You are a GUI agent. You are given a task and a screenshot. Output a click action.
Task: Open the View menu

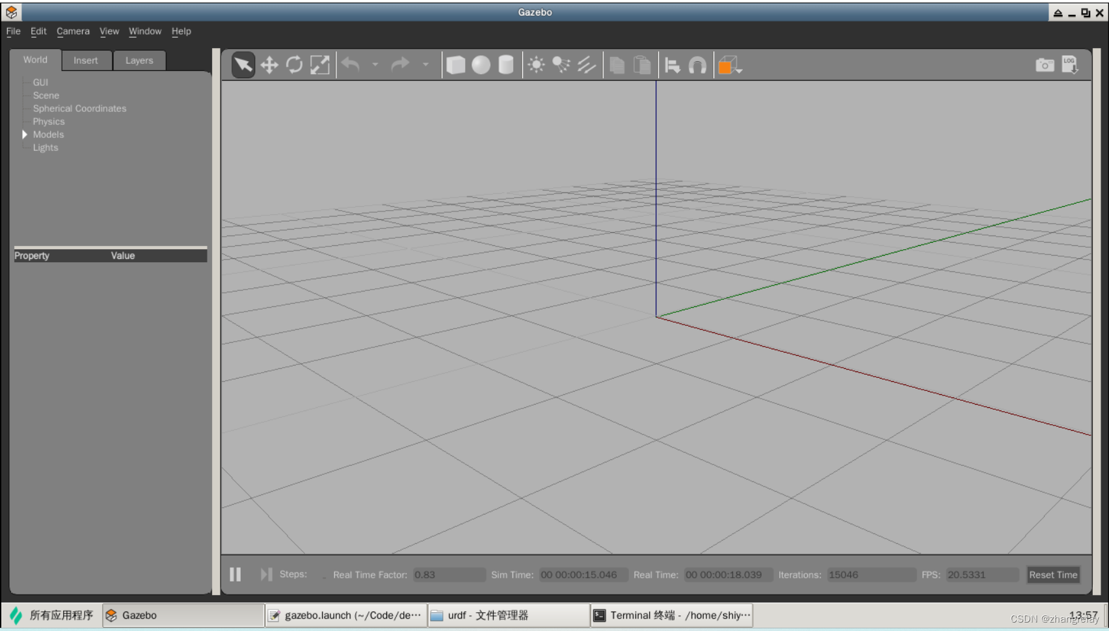tap(109, 31)
